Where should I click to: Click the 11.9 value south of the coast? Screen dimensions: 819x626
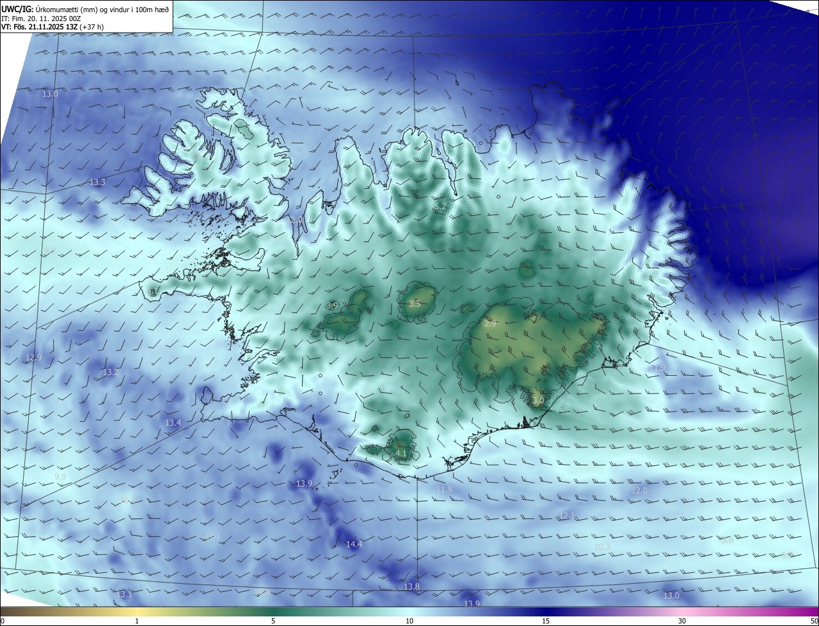coord(444,490)
